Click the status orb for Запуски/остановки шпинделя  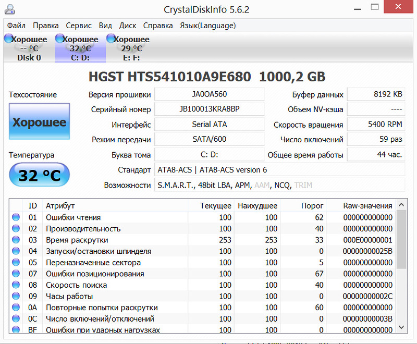(x=16, y=251)
